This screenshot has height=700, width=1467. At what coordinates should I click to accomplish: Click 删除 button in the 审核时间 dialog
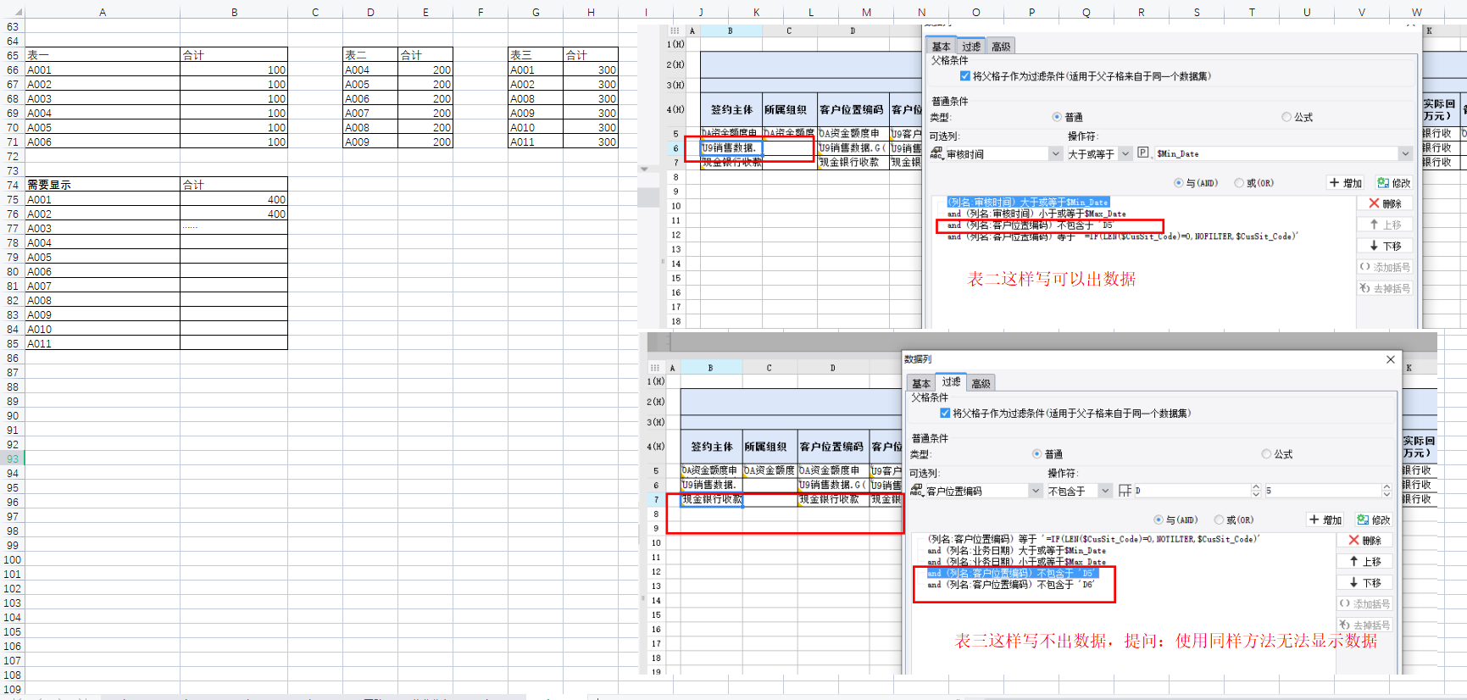pyautogui.click(x=1385, y=203)
